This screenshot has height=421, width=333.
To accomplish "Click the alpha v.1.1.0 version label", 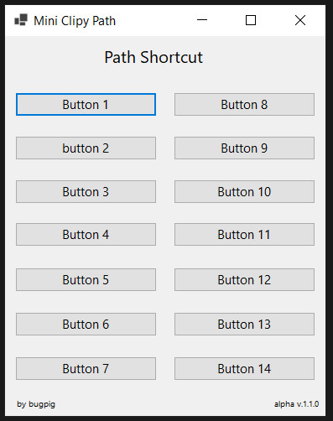I will (296, 404).
